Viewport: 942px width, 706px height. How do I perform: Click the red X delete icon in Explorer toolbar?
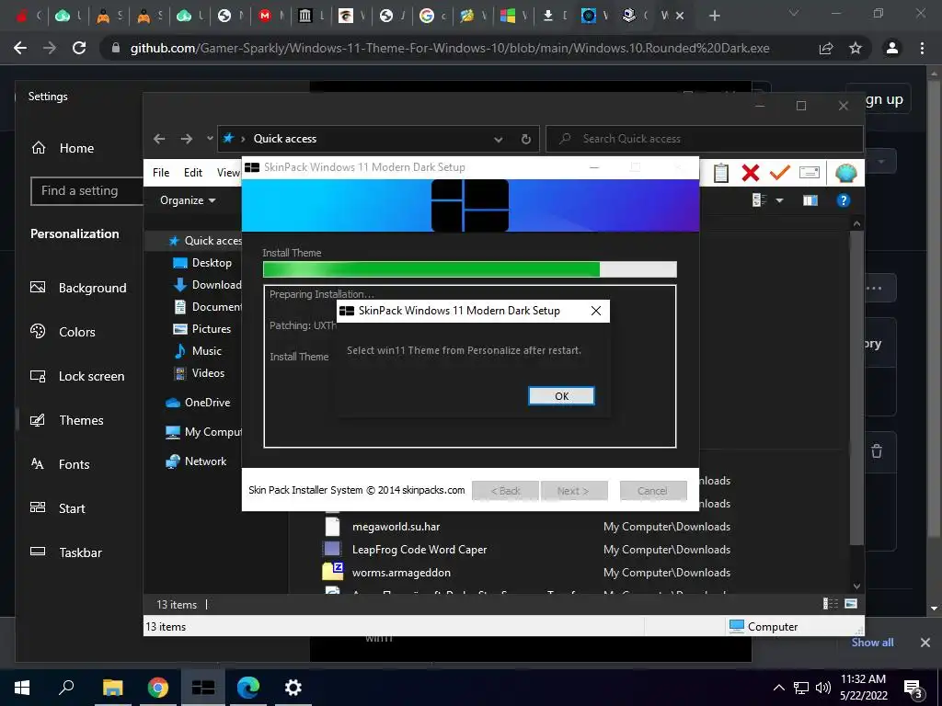point(751,173)
